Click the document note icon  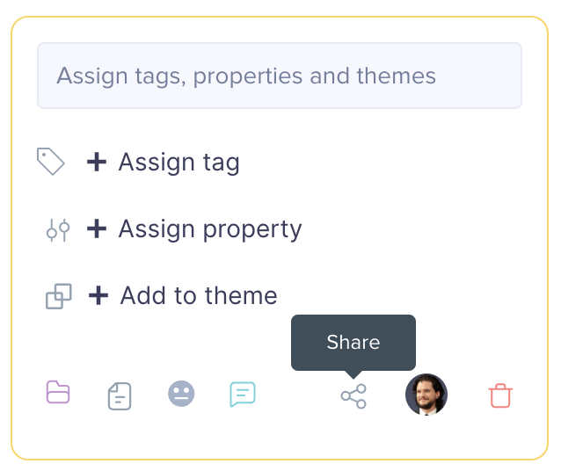[x=120, y=396]
